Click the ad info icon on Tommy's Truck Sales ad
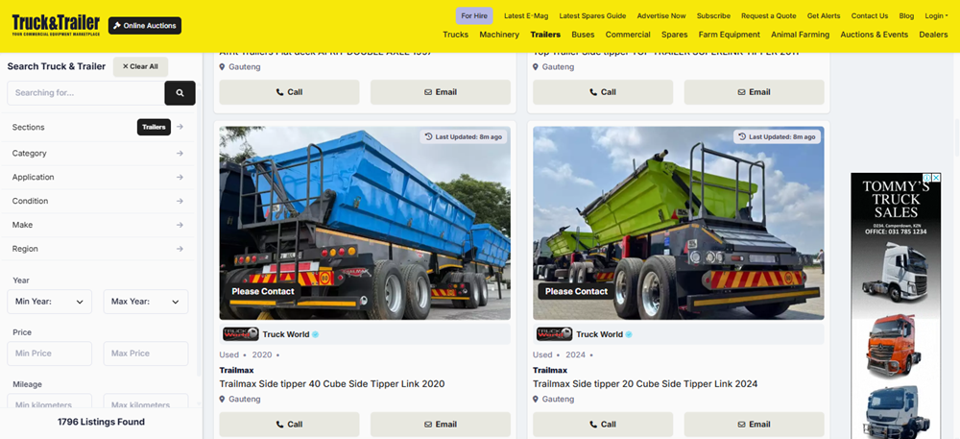Image resolution: width=960 pixels, height=439 pixels. (x=927, y=178)
